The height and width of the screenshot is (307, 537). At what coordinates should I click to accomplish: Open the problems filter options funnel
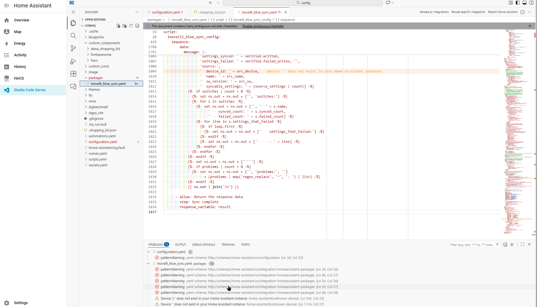pos(497,245)
